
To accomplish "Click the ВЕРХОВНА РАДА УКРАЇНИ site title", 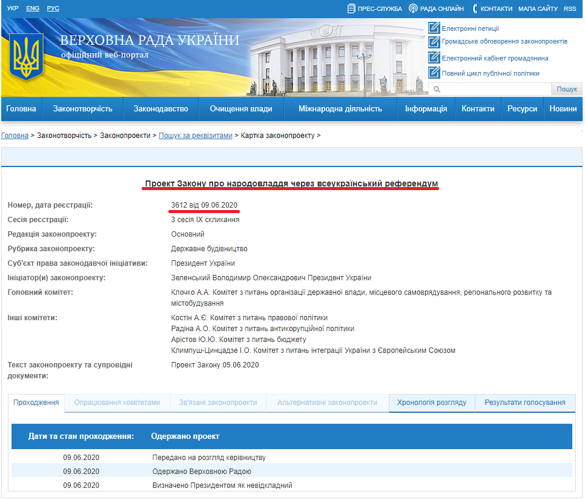I will point(150,41).
